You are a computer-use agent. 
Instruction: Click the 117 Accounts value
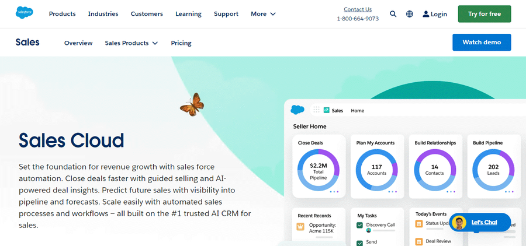[x=377, y=170]
